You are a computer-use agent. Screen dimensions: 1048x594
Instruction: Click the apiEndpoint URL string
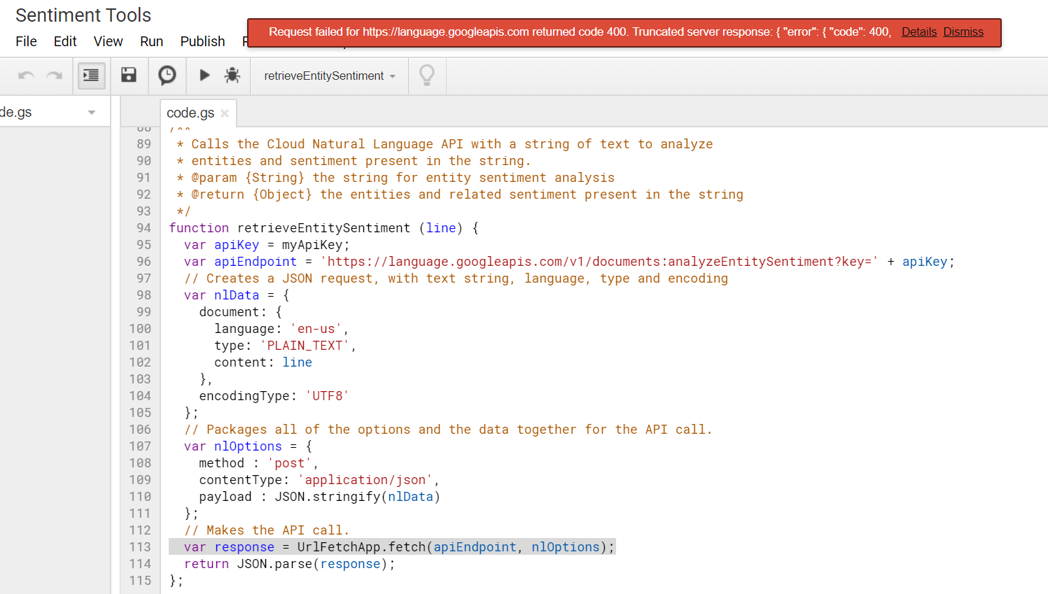599,262
